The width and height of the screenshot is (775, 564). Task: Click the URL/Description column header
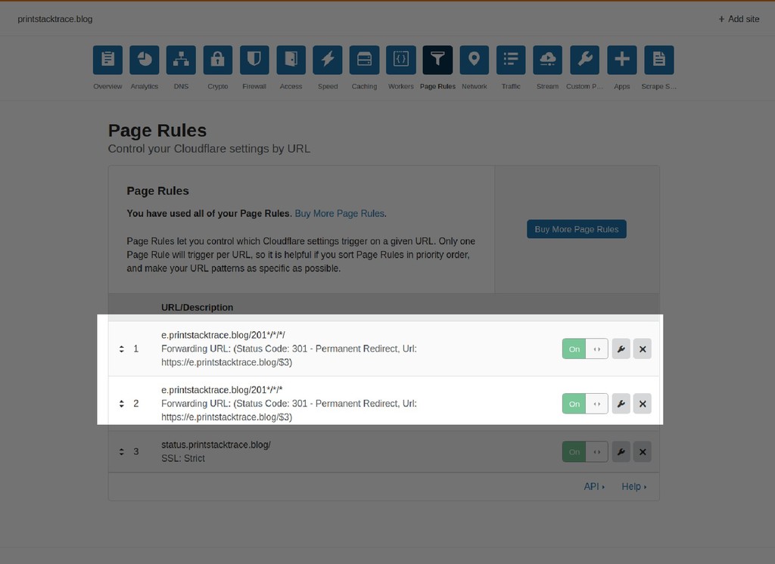pos(198,307)
